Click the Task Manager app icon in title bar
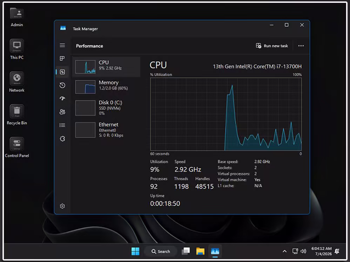The height and width of the screenshot is (262, 350). point(63,28)
